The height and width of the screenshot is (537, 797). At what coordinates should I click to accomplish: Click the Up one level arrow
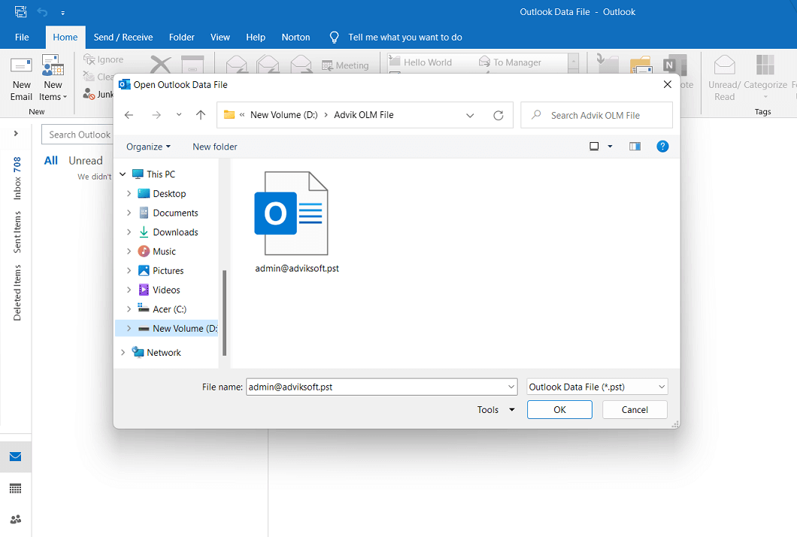[x=201, y=115]
